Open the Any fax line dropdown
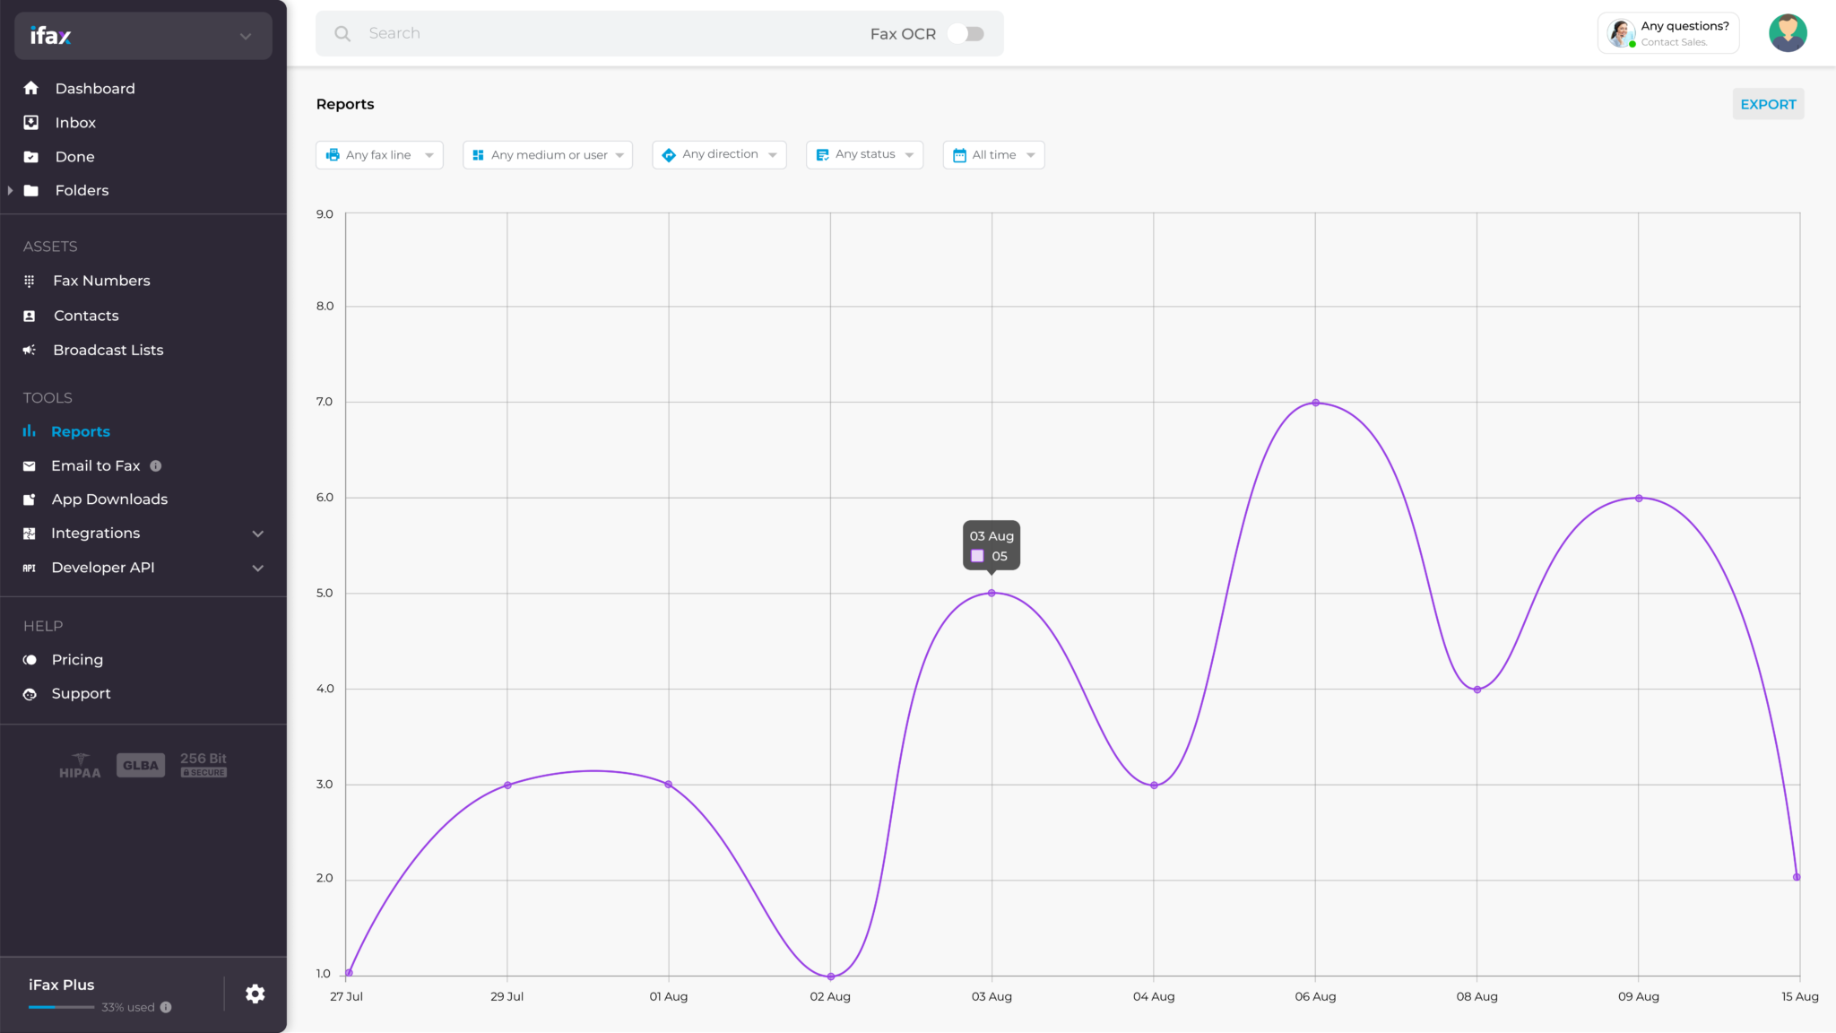 [379, 154]
